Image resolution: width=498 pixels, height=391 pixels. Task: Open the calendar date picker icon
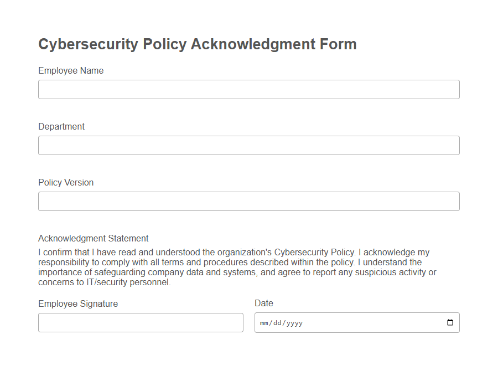pyautogui.click(x=450, y=322)
